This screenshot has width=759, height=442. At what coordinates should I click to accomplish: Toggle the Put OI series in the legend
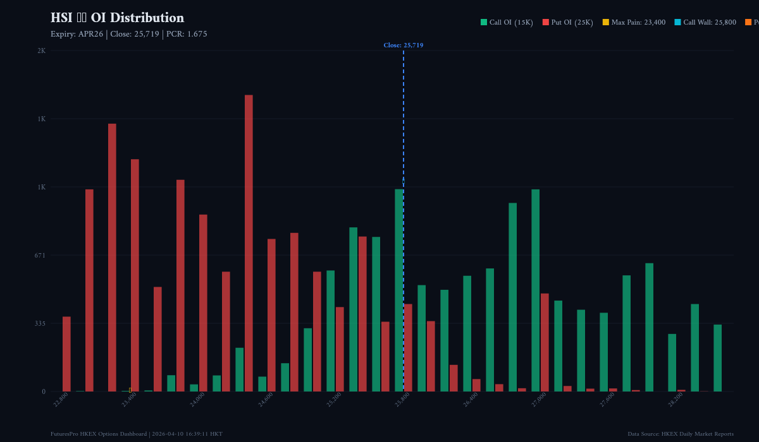(568, 21)
